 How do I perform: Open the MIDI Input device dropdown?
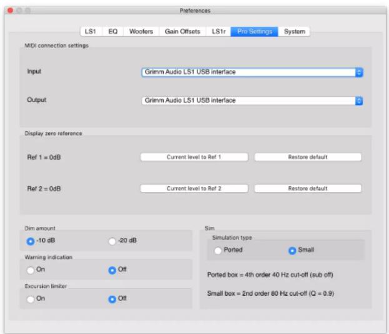252,73
